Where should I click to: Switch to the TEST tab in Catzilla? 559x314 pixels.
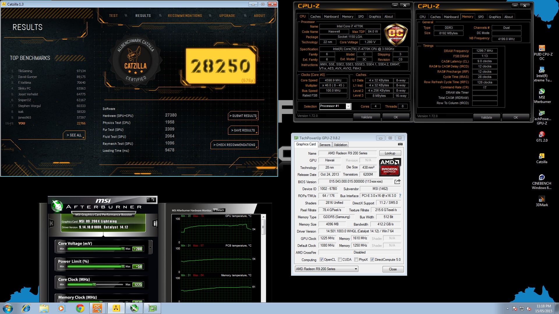(x=114, y=16)
